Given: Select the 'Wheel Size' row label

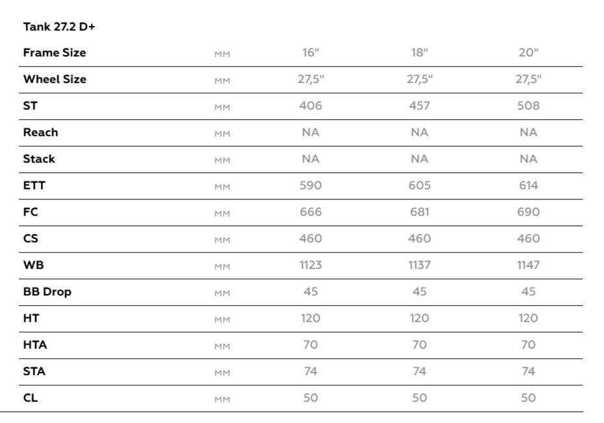Looking at the screenshot, I should point(54,79).
